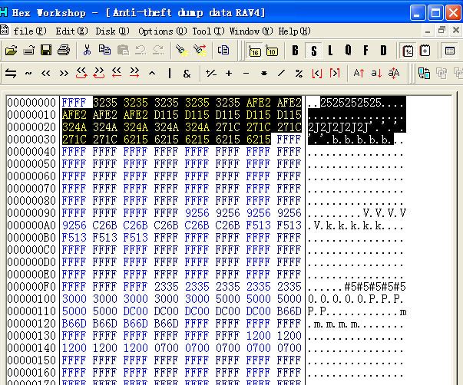Screen dimensions: 463x385
Task: Restore the inner document window
Action: pyautogui.click(x=442, y=30)
